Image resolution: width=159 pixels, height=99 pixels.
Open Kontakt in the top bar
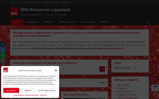[14, 2]
